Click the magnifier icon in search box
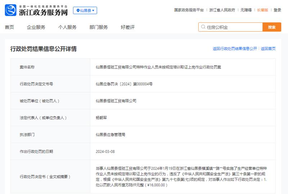The height and width of the screenshot is (194, 288). click(203, 27)
